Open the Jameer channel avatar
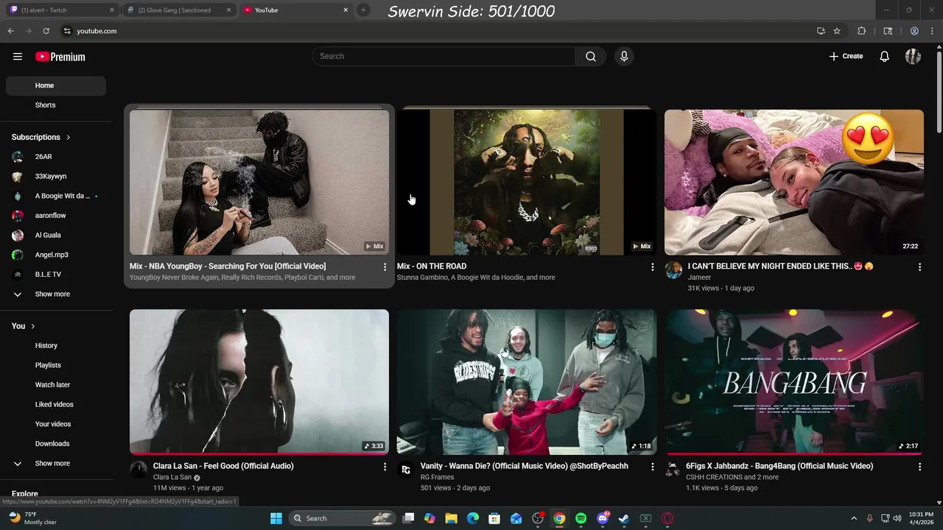The width and height of the screenshot is (943, 530). (x=673, y=270)
